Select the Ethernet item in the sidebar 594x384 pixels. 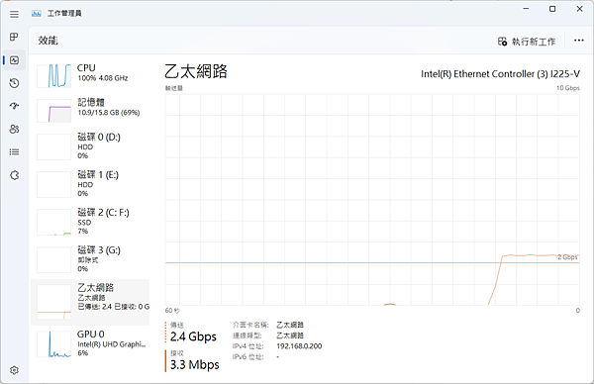tap(90, 302)
